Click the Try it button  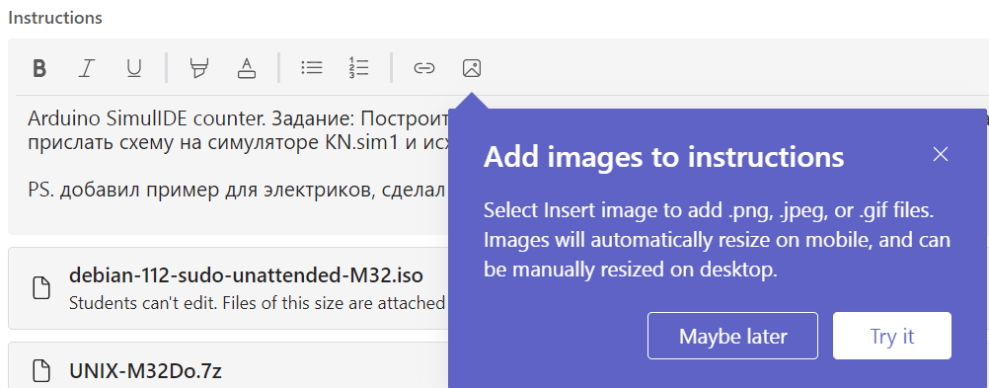[892, 336]
